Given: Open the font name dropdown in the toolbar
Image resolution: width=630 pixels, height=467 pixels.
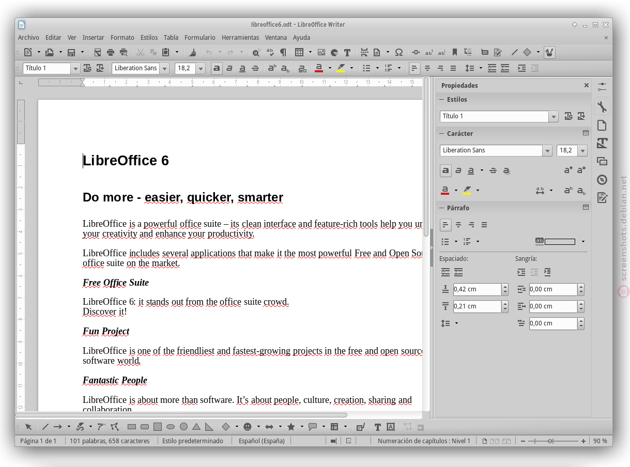Looking at the screenshot, I should point(164,68).
